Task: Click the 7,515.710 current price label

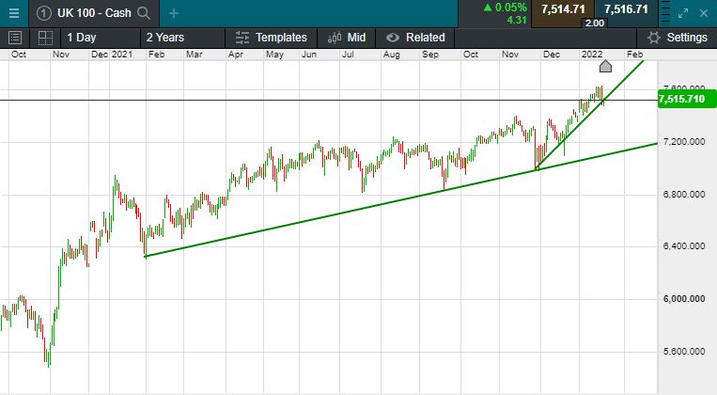Action: click(683, 99)
